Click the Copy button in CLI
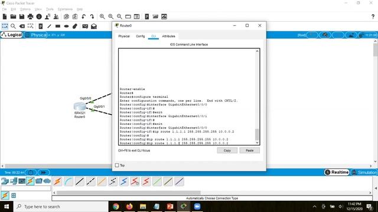 (227, 151)
